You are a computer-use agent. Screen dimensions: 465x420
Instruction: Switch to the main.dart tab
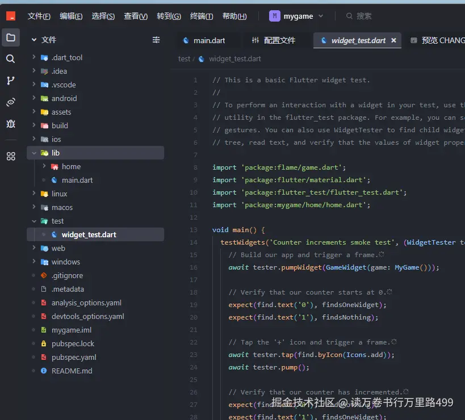tap(208, 40)
